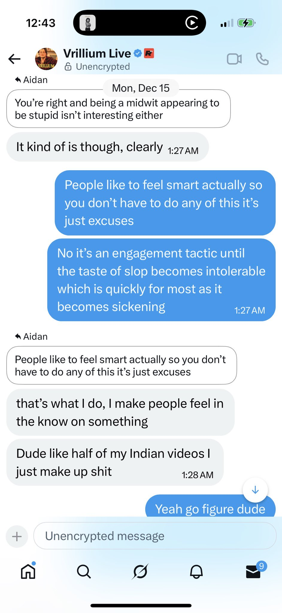This screenshot has width=282, height=613.
Task: Open the Messages envelope tab
Action: (x=253, y=571)
